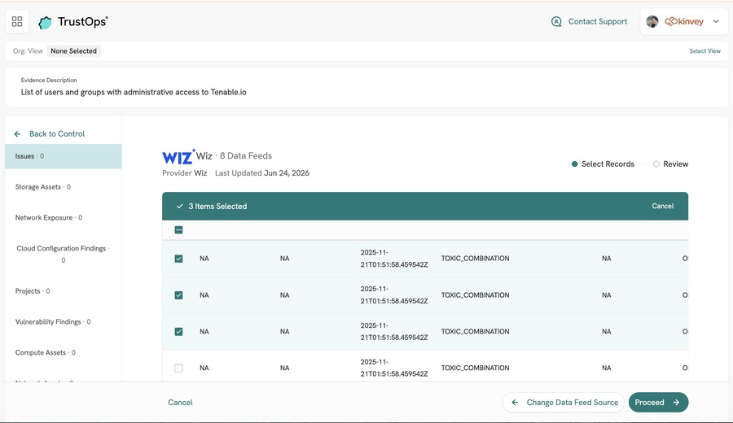Open the apps grid icon

pos(17,21)
